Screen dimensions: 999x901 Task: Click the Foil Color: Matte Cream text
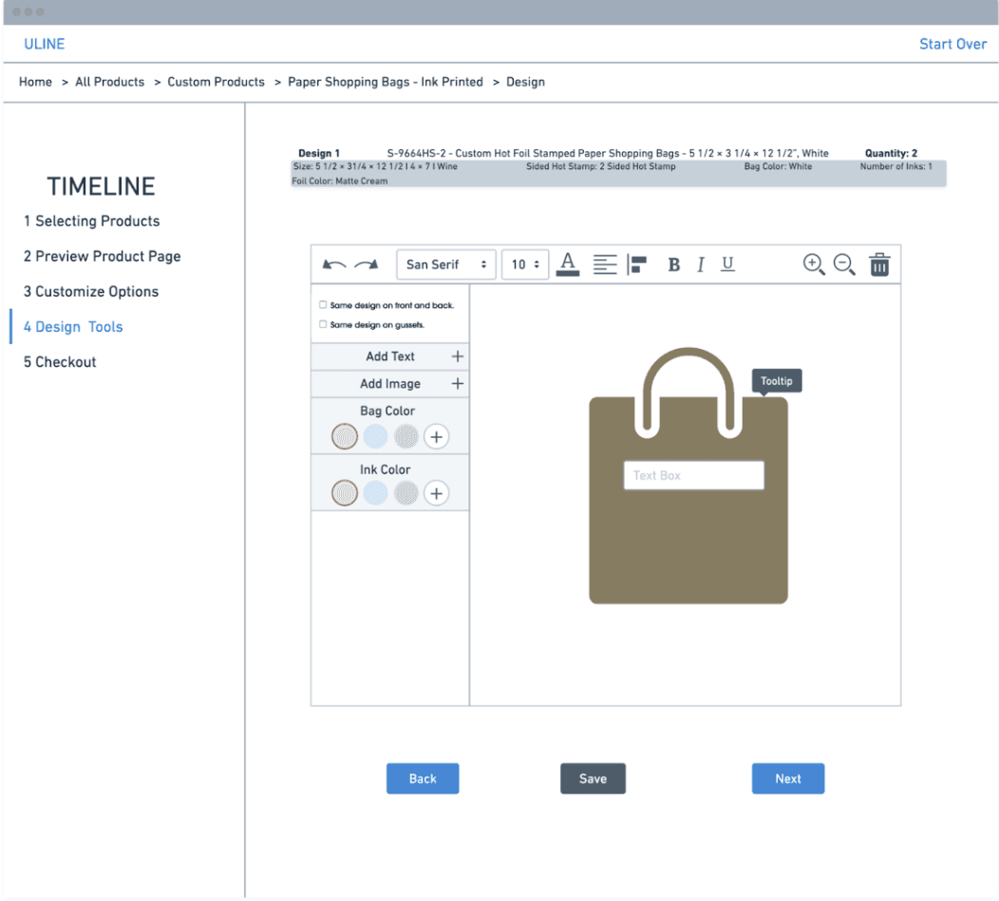tap(340, 182)
